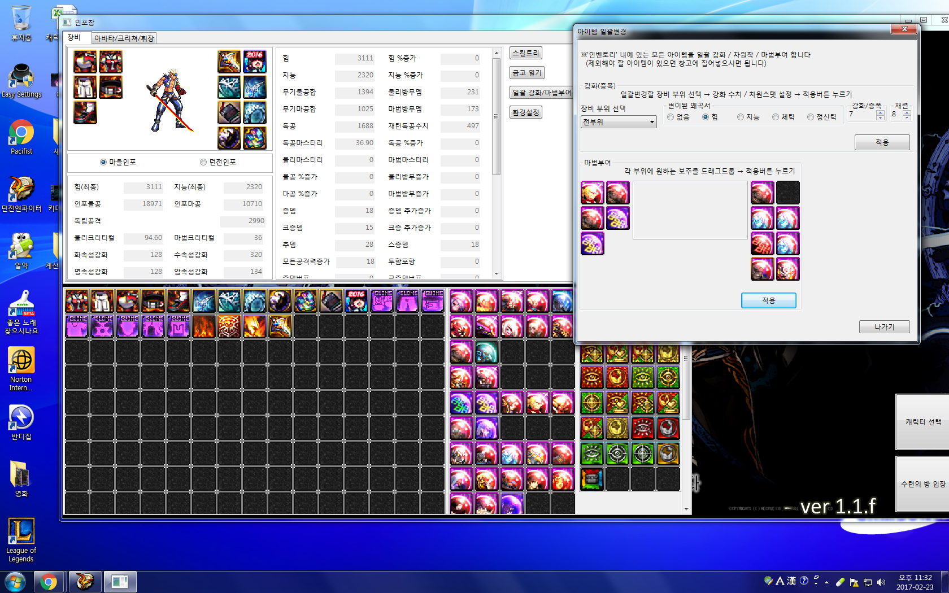Click the 금고 열기 button
The image size is (949, 593).
(527, 73)
